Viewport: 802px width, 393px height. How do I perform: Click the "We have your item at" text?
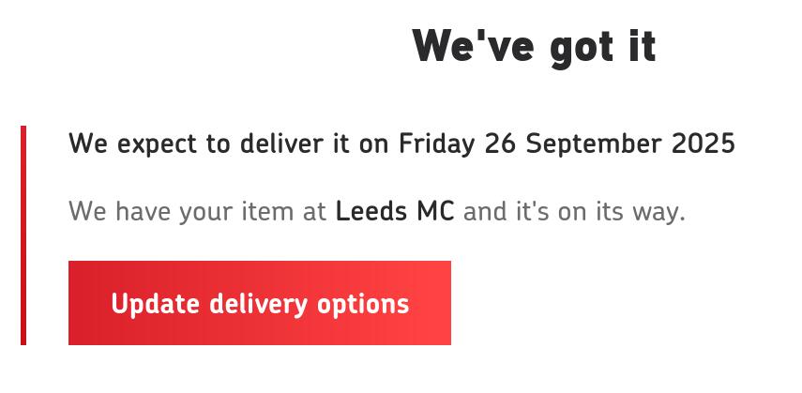197,211
